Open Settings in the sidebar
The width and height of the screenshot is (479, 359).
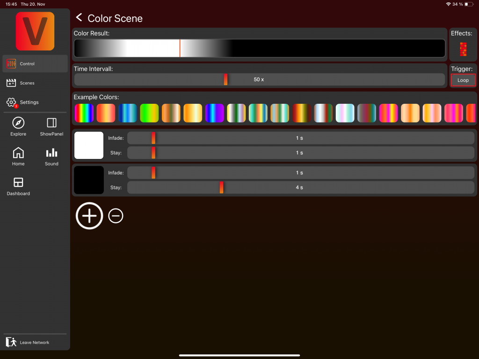(x=35, y=102)
